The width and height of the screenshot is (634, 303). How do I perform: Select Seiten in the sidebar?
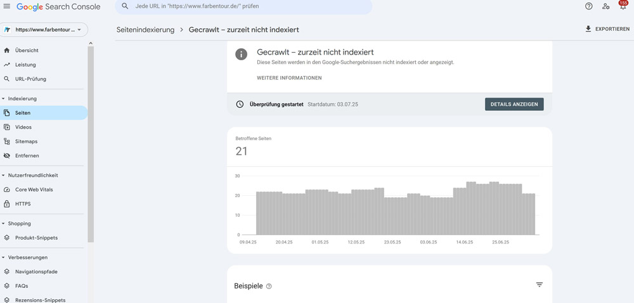(44, 113)
